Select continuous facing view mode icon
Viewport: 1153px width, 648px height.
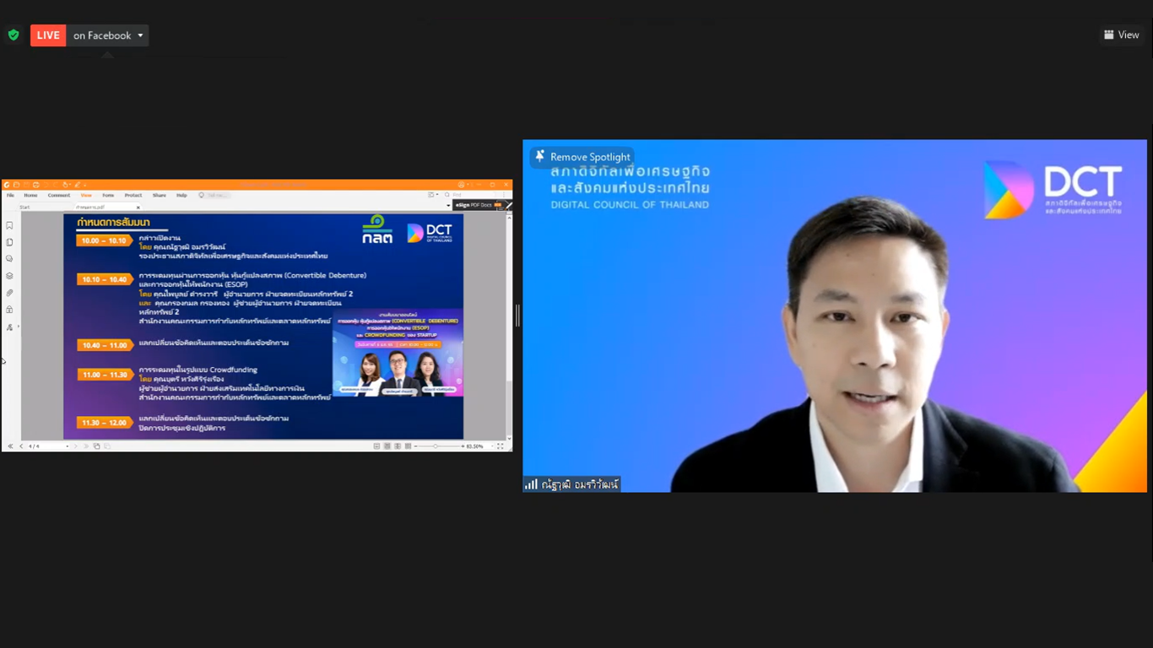408,446
